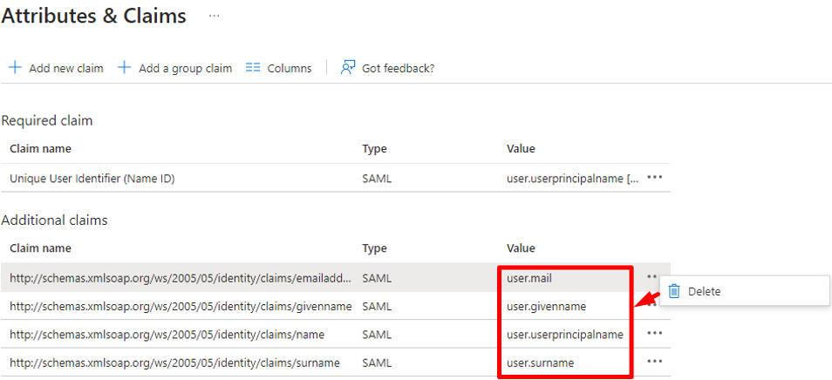Open the Got feedback? option

(x=387, y=68)
